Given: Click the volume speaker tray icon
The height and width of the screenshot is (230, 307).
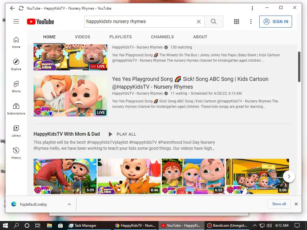Looking at the screenshot, I should coord(269,226).
